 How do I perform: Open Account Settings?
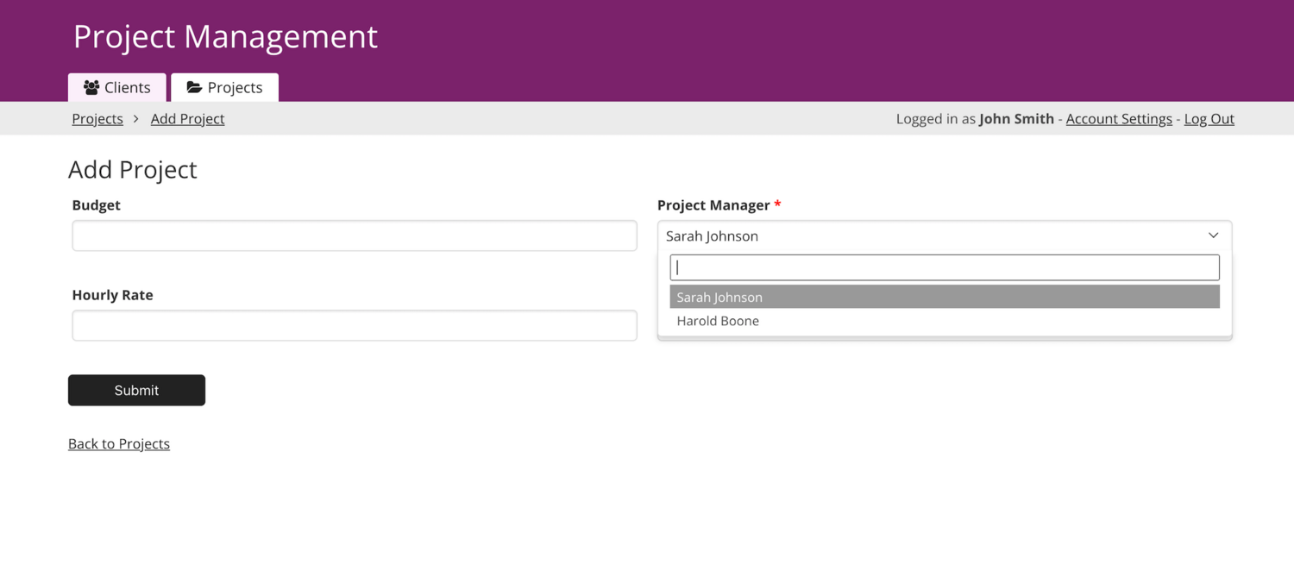(1118, 118)
